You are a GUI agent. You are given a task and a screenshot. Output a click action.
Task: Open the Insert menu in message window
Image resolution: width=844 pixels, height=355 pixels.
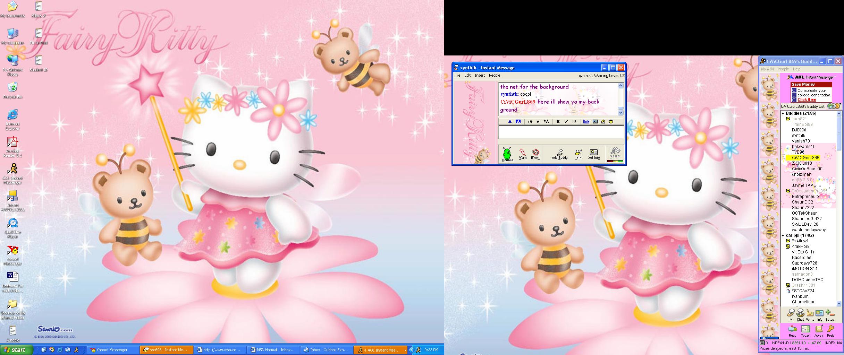(x=480, y=75)
